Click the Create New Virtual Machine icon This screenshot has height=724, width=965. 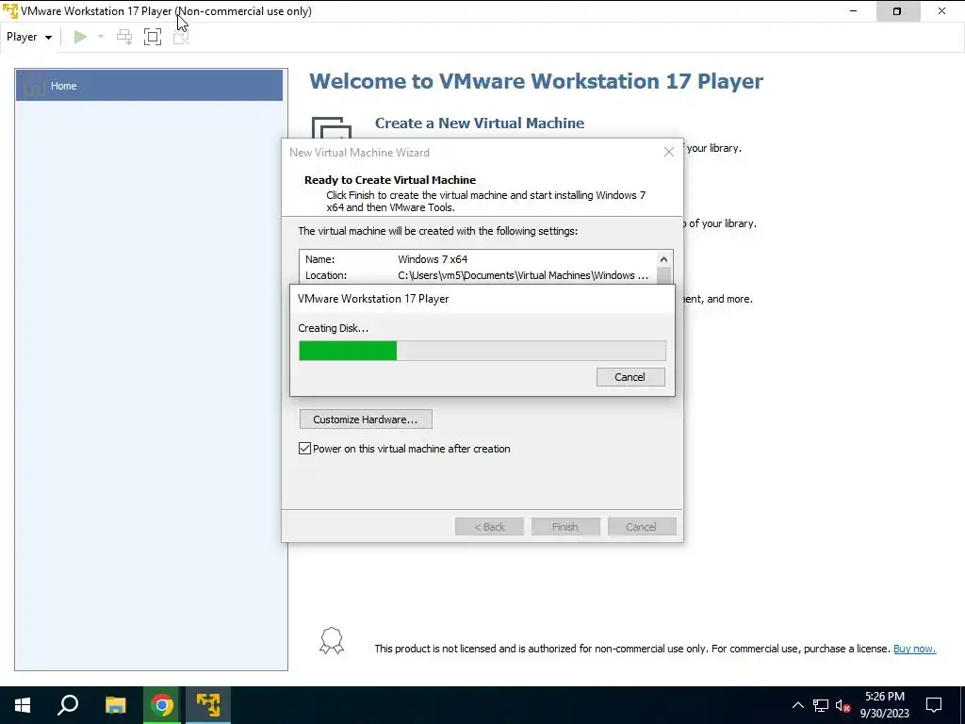coord(331,127)
